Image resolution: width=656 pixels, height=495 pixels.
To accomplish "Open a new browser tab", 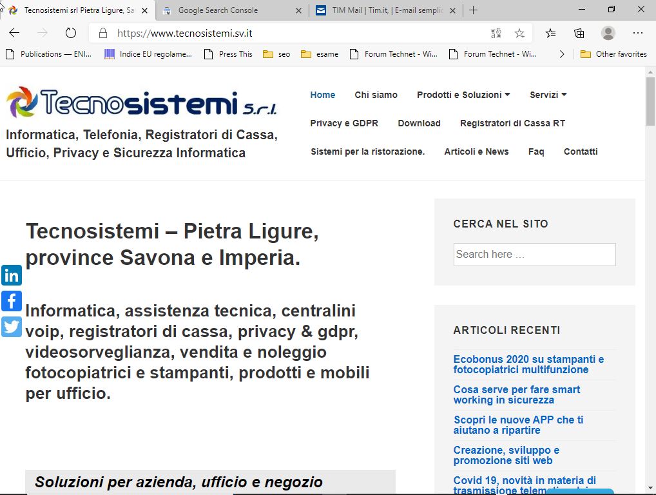I will click(x=473, y=10).
